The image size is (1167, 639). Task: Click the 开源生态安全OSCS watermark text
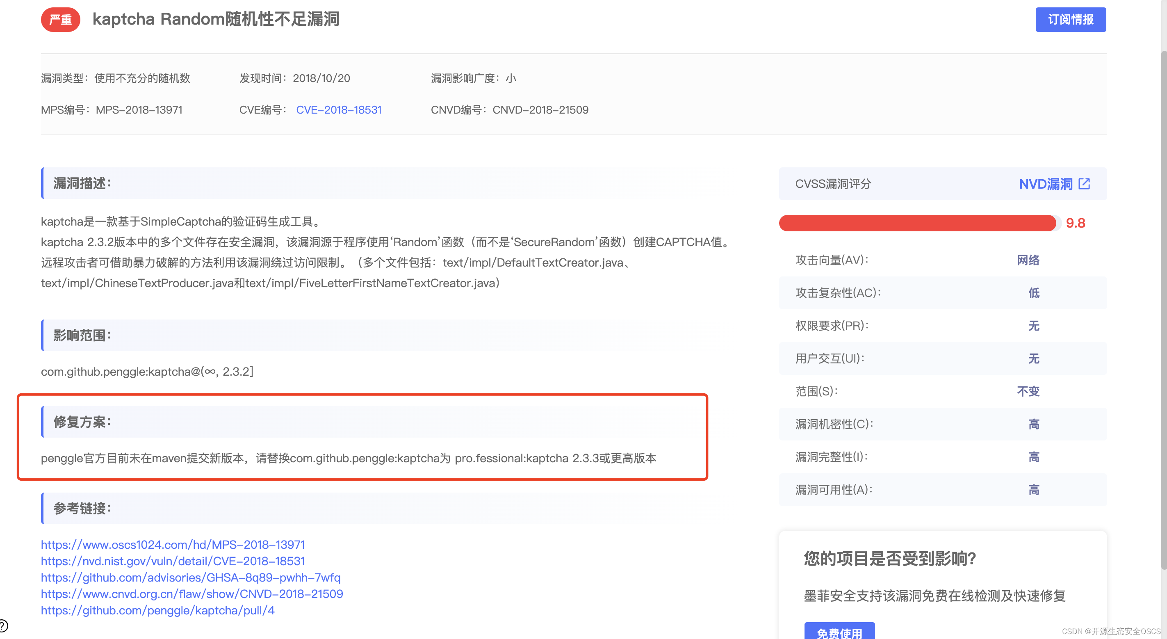(x=1116, y=630)
